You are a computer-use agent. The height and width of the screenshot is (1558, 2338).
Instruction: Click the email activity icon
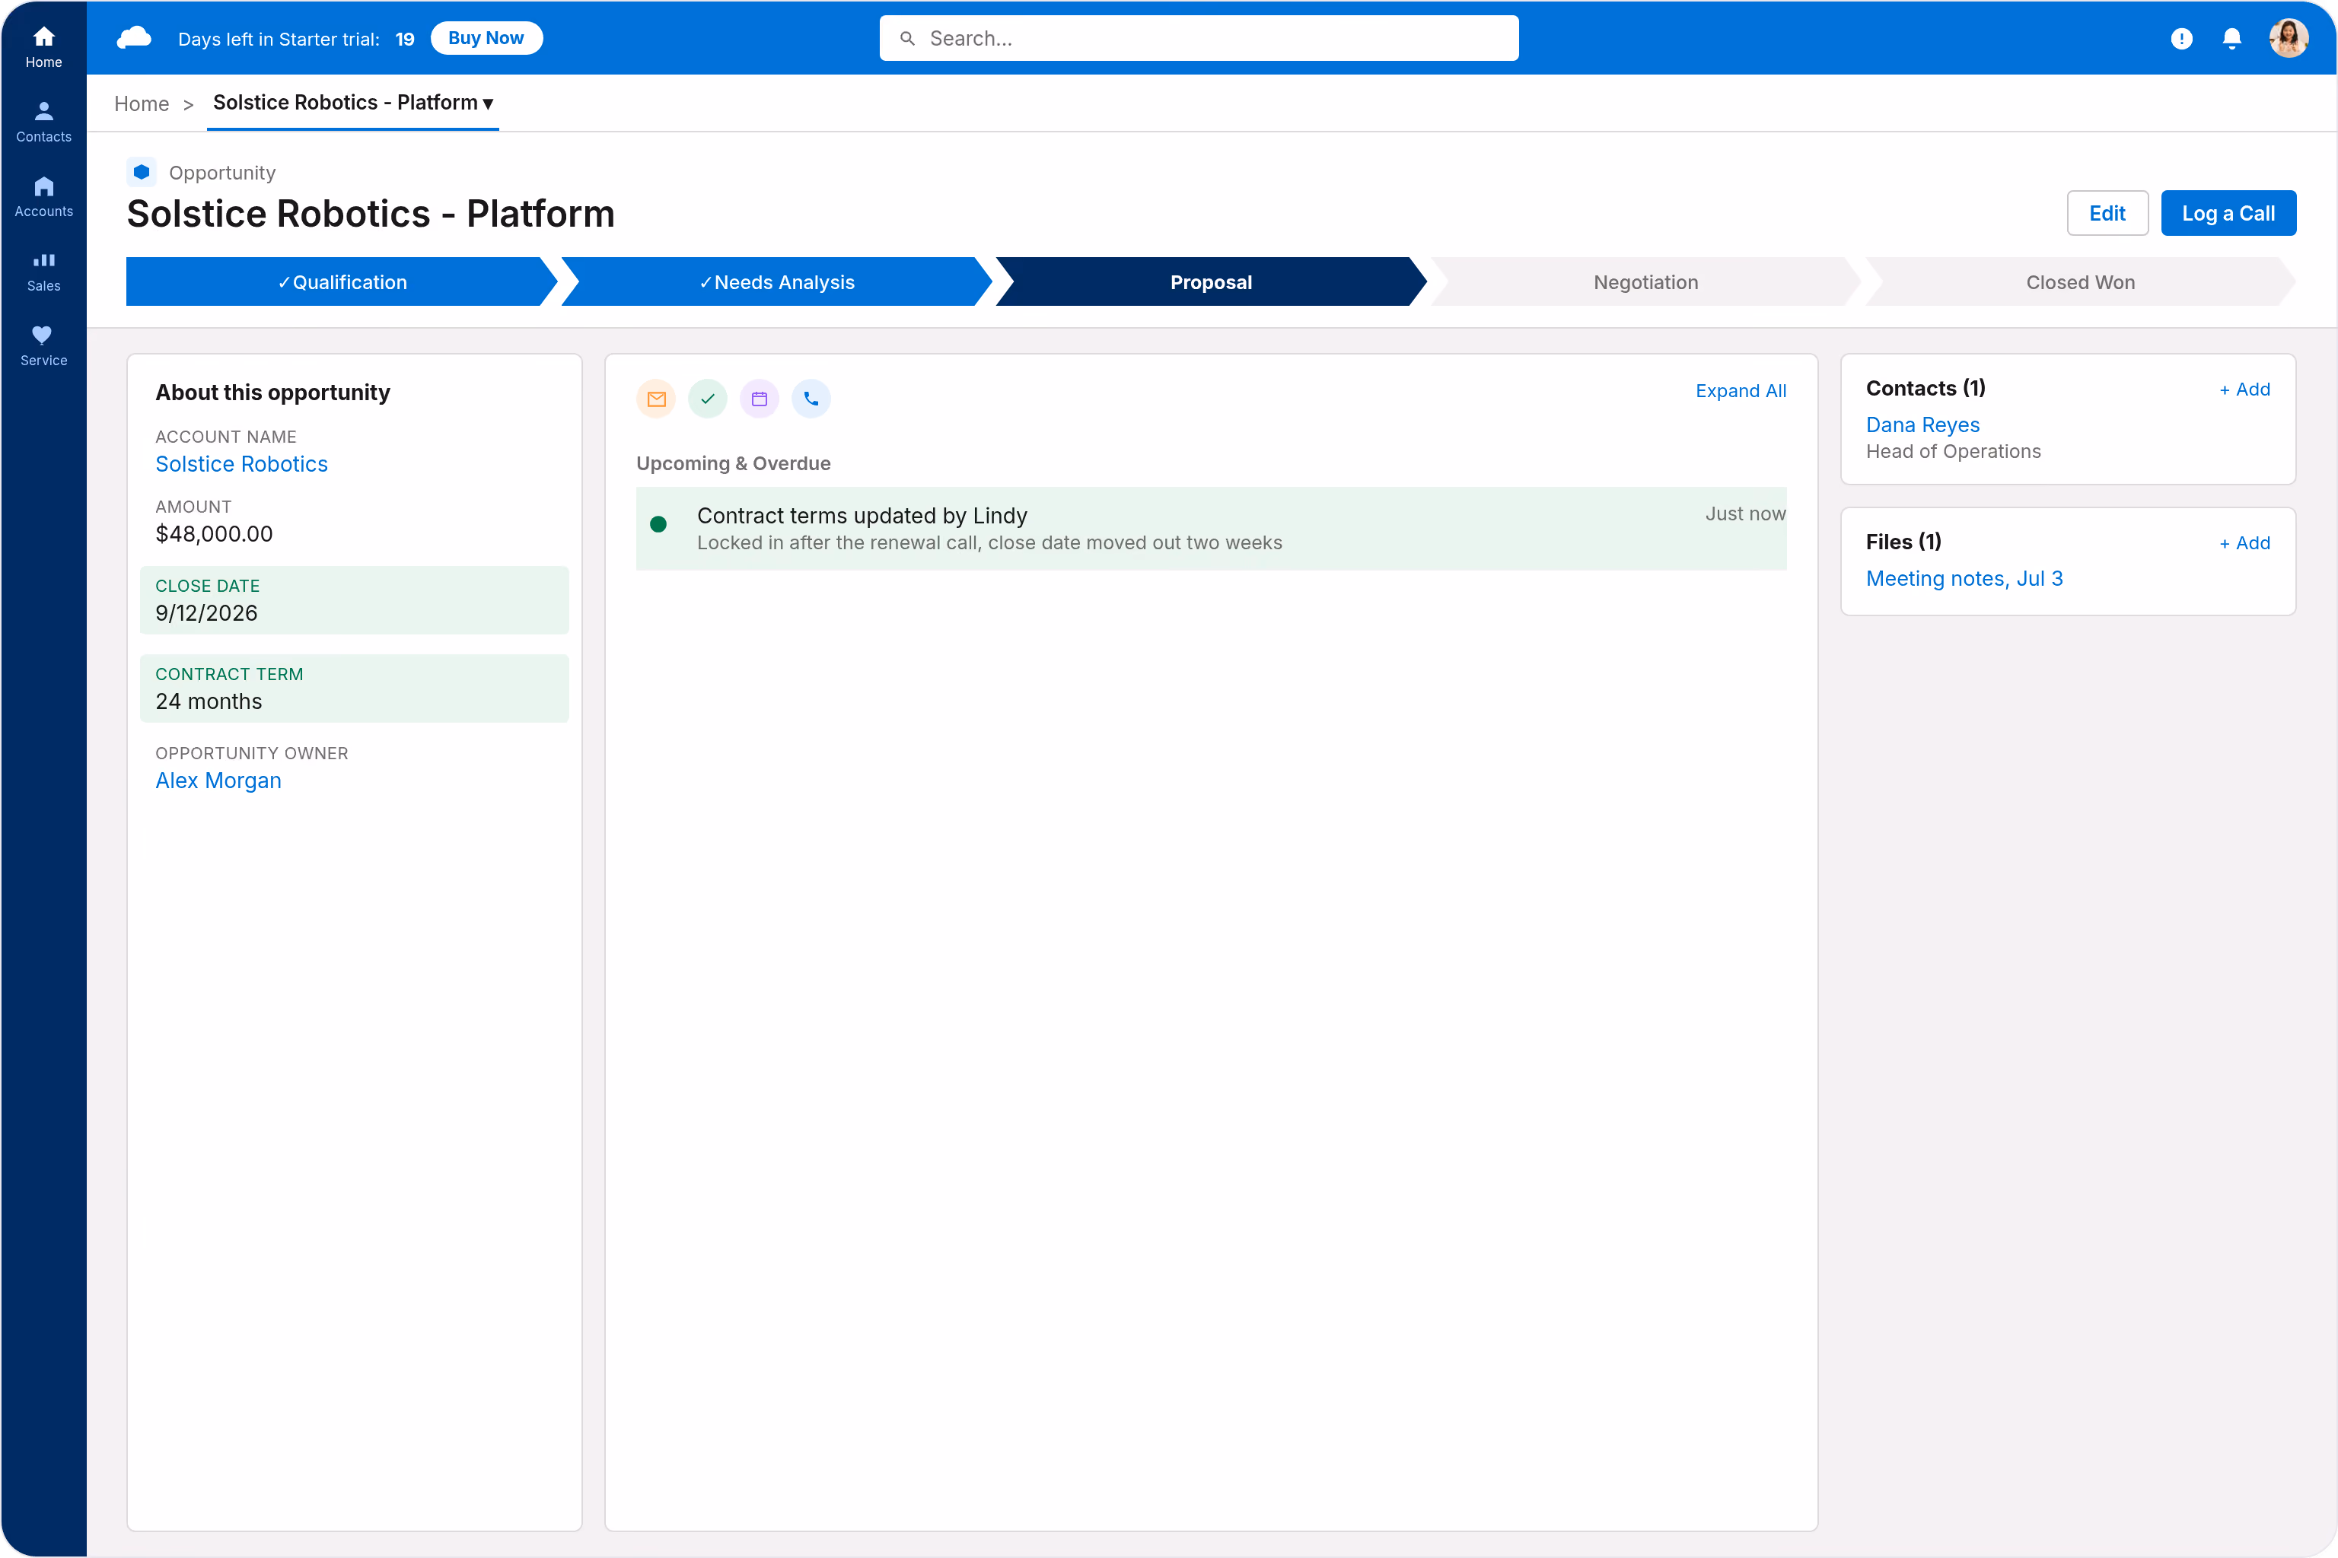tap(656, 399)
